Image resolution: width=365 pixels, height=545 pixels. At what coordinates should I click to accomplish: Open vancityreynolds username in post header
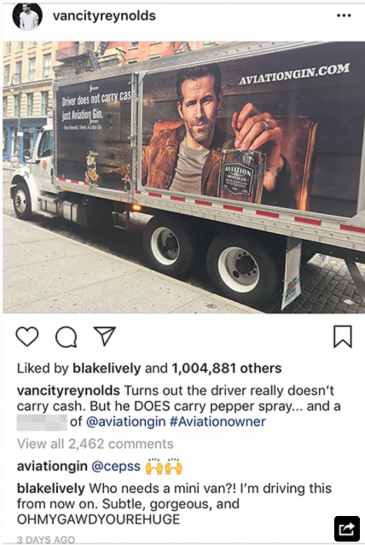[104, 15]
